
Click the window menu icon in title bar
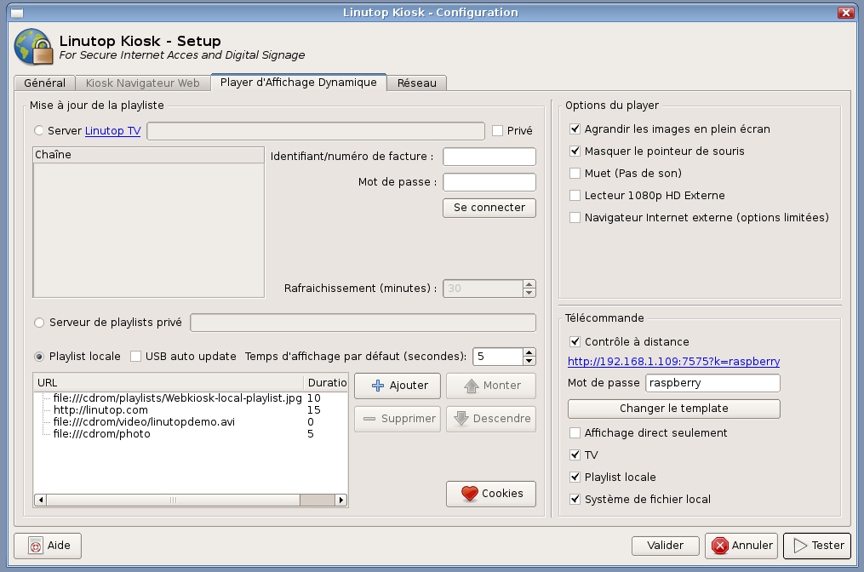tap(18, 12)
